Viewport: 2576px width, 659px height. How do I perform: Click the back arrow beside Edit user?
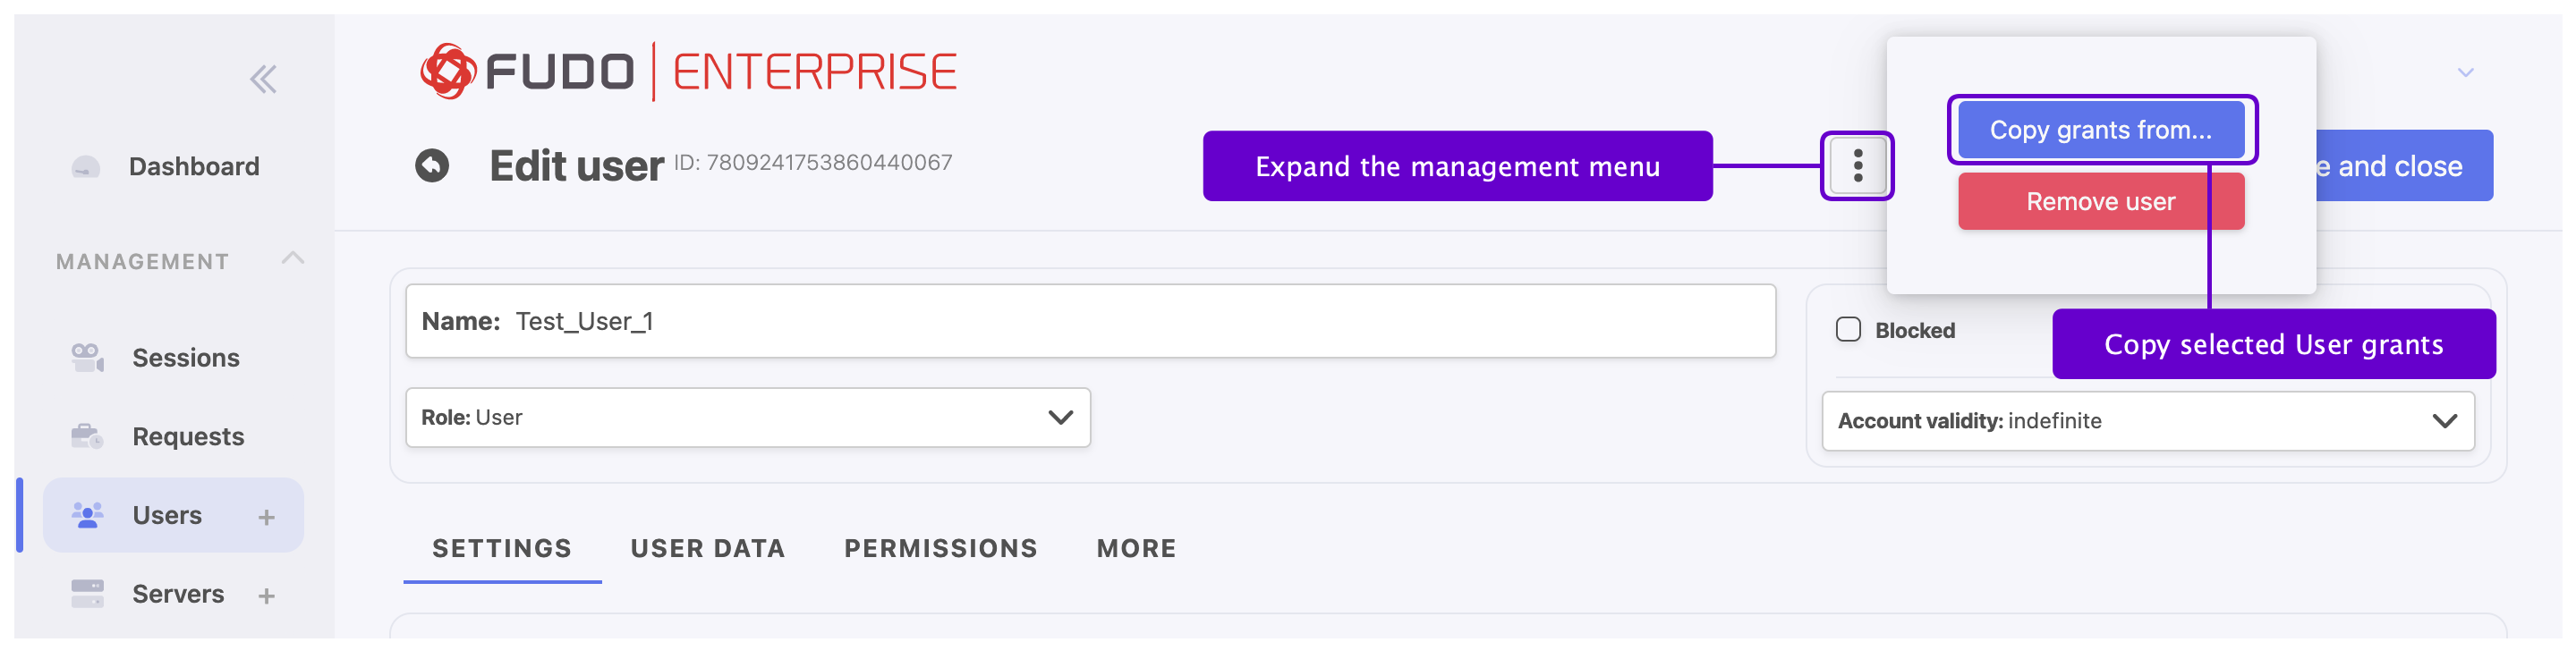click(x=432, y=166)
